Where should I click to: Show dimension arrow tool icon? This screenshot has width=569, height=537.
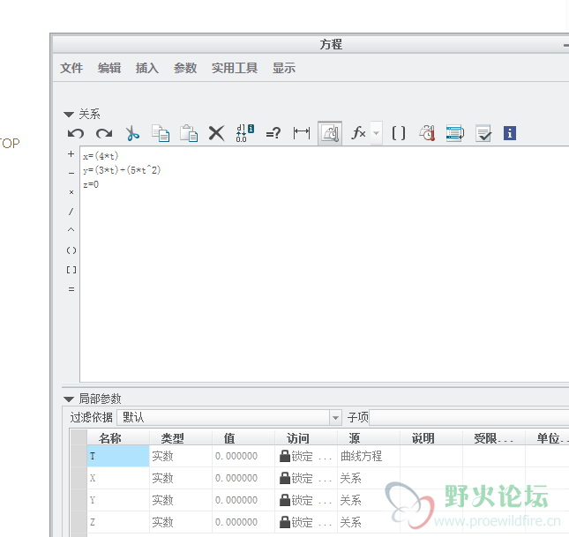click(x=302, y=133)
